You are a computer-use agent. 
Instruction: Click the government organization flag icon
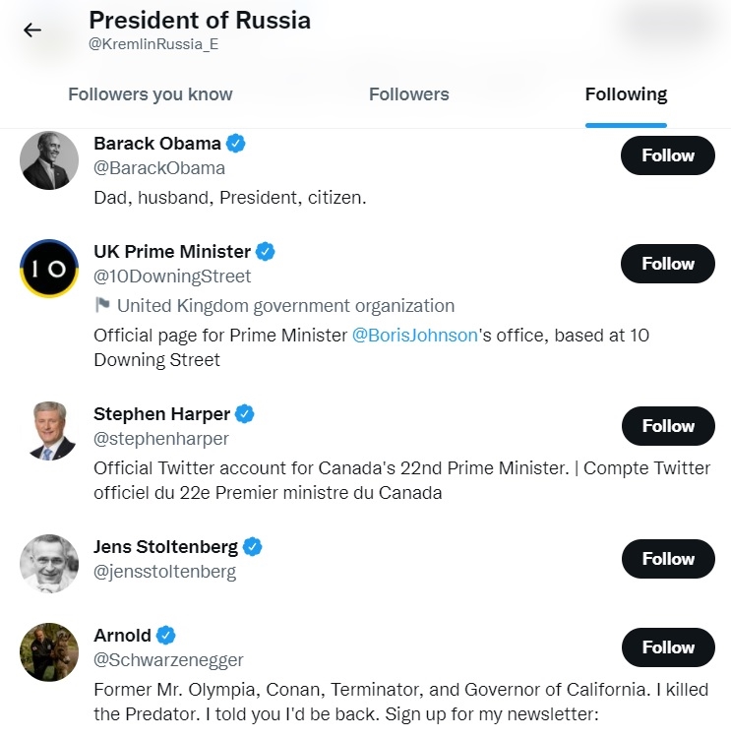point(102,306)
